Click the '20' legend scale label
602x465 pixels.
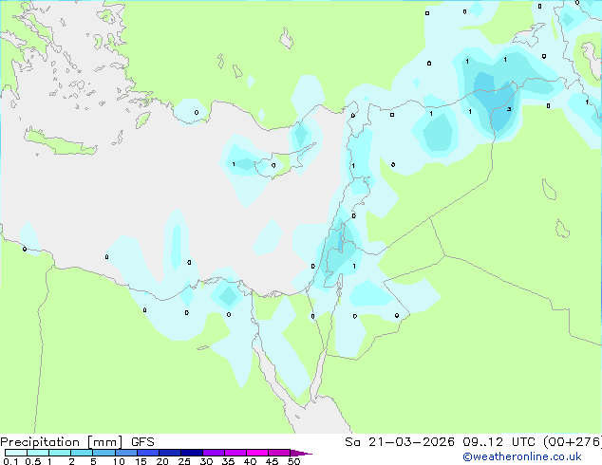pyautogui.click(x=162, y=461)
